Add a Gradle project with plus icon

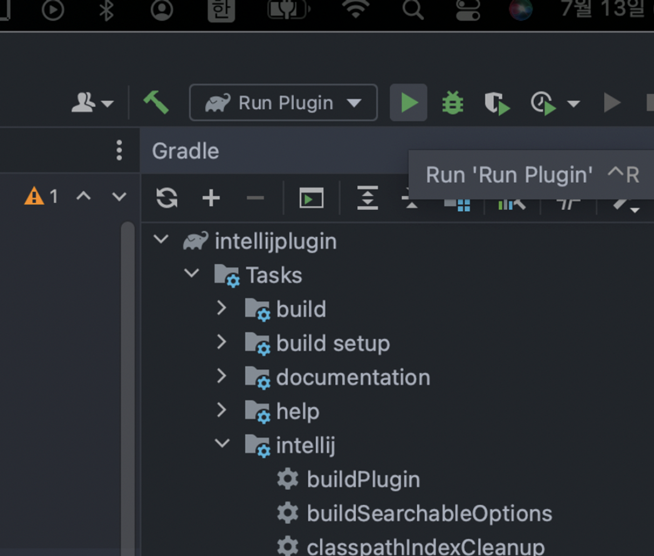(x=211, y=197)
